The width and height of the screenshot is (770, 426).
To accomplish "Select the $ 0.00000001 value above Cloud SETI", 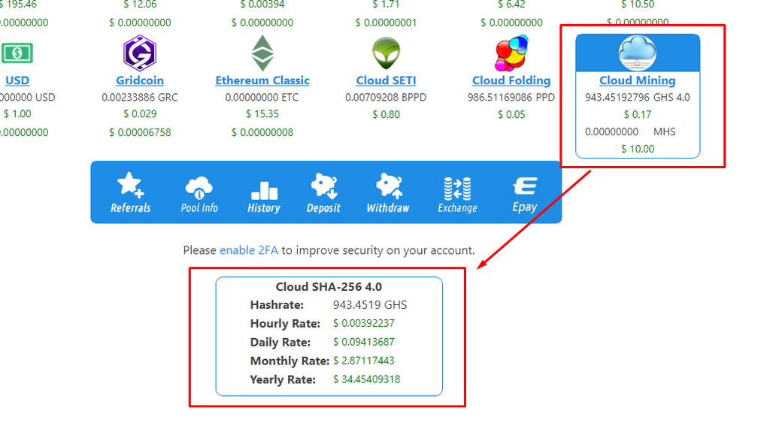I will pyautogui.click(x=386, y=23).
